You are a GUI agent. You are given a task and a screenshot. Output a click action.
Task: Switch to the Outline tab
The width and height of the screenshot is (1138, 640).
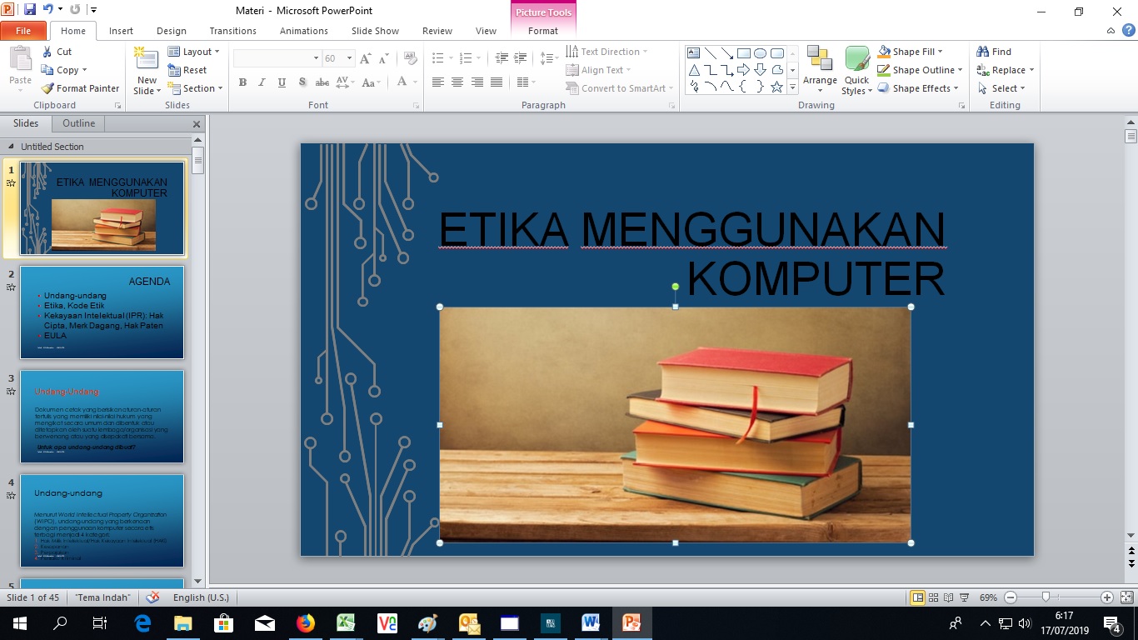[x=78, y=122]
